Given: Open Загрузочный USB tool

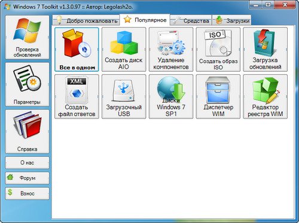Looking at the screenshot, I should click(124, 97).
